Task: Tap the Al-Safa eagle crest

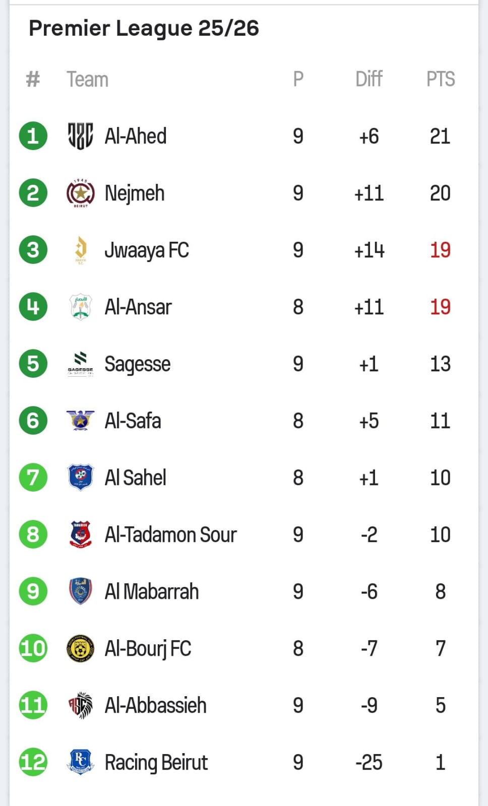Action: [81, 421]
